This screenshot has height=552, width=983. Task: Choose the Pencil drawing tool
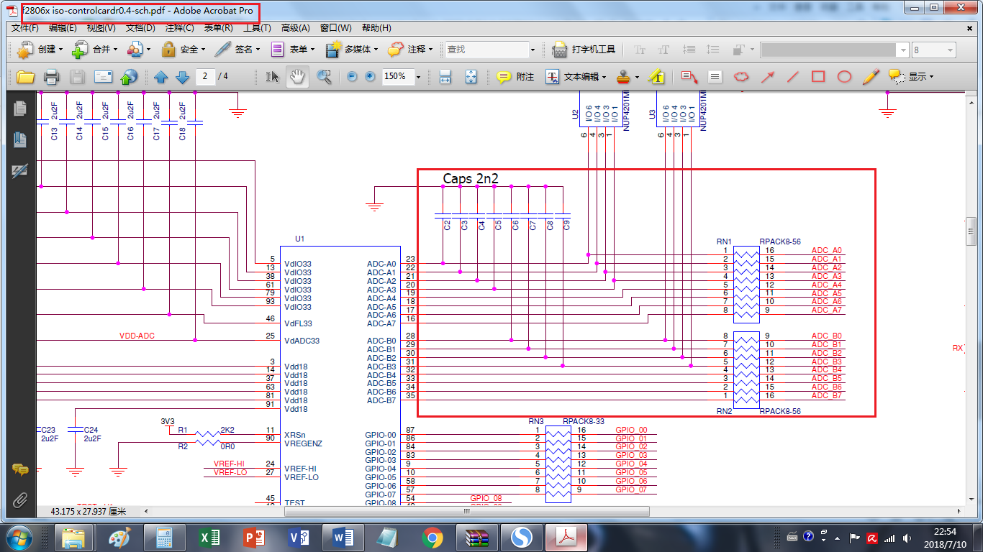click(871, 77)
